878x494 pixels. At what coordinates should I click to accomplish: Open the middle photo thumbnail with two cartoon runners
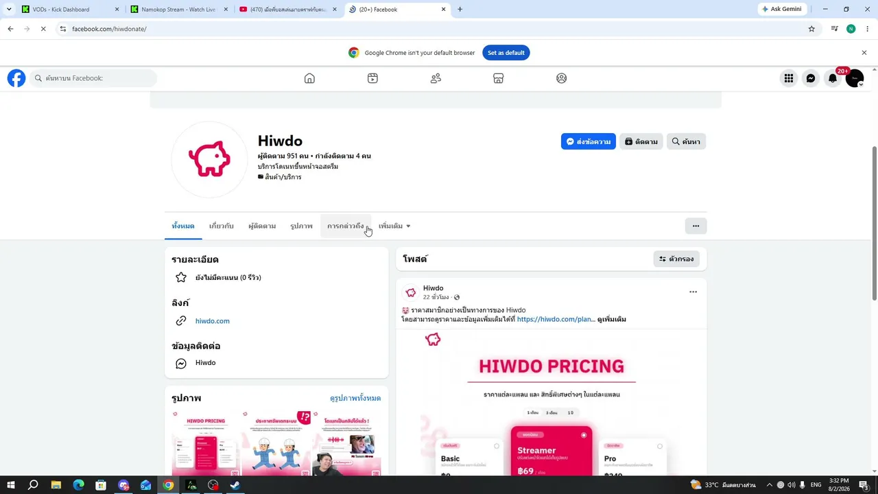[x=276, y=443]
